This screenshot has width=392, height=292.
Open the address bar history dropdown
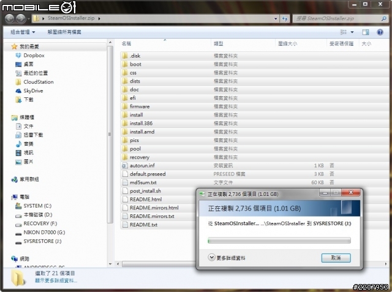click(x=276, y=18)
